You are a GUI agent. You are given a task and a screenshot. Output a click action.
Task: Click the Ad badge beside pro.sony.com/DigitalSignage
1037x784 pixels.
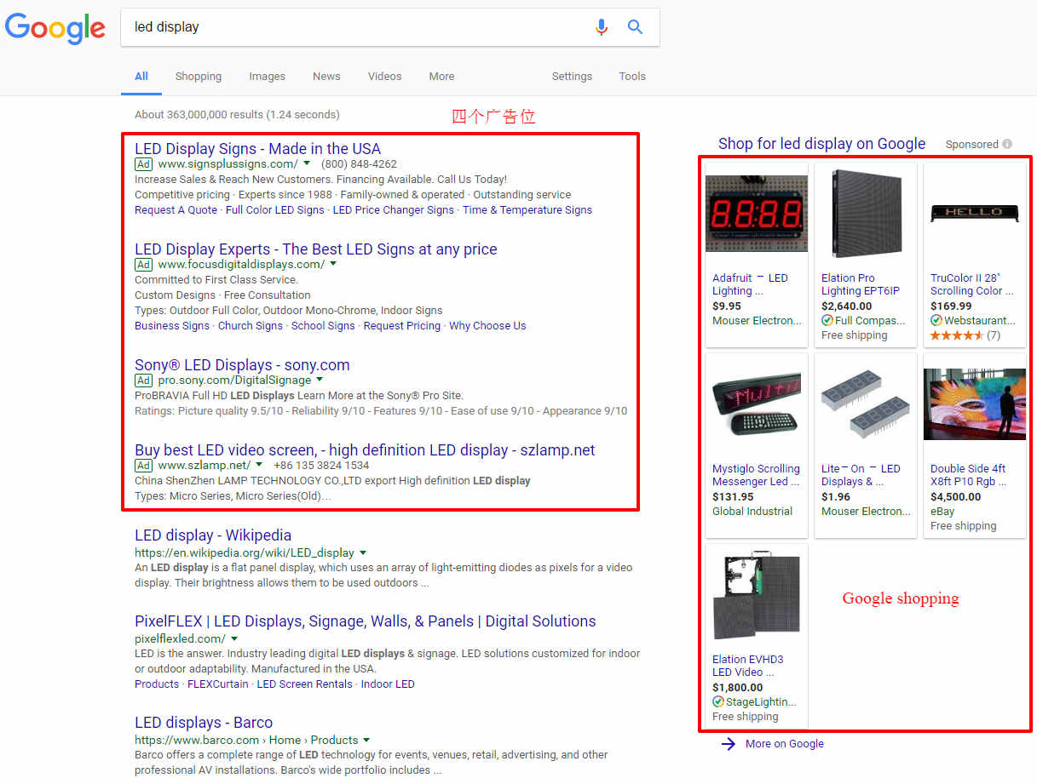(144, 380)
